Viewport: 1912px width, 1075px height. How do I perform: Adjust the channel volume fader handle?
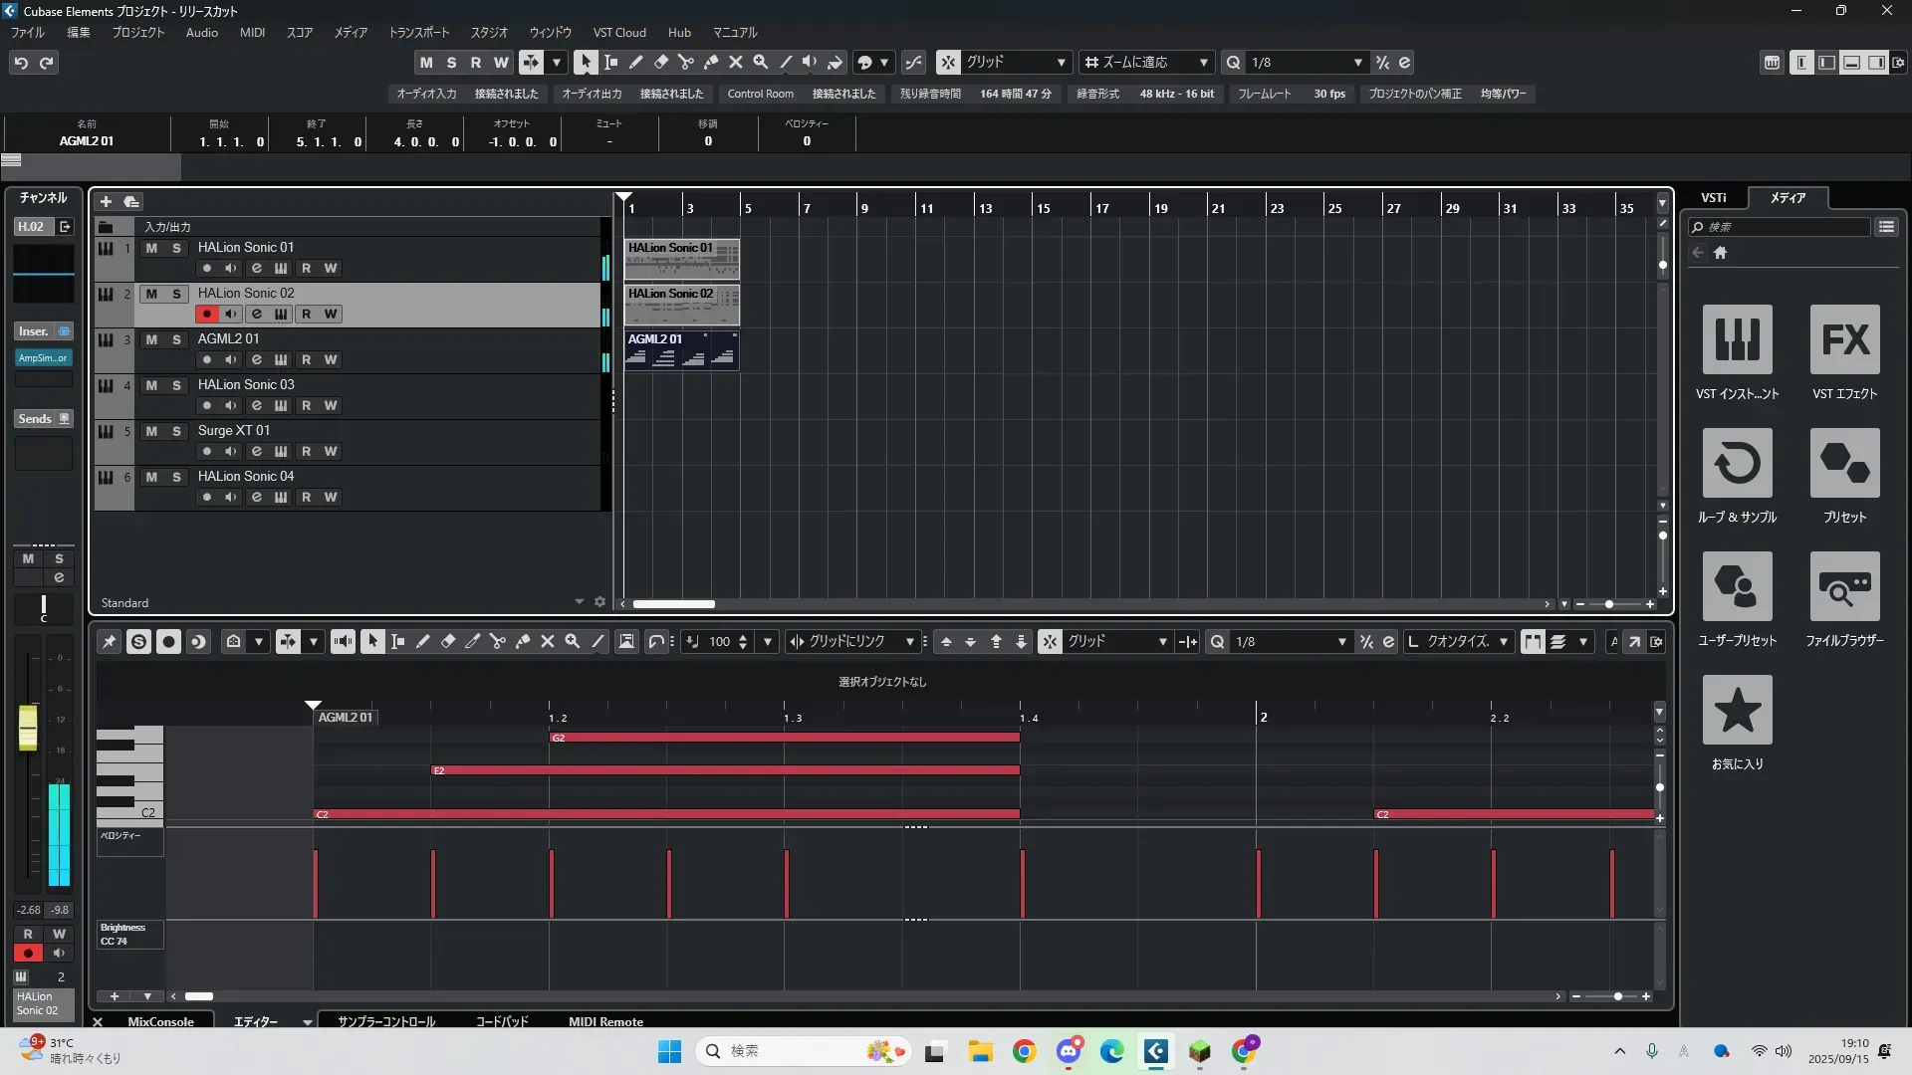tap(28, 727)
